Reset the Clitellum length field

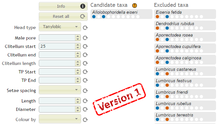click(85, 63)
